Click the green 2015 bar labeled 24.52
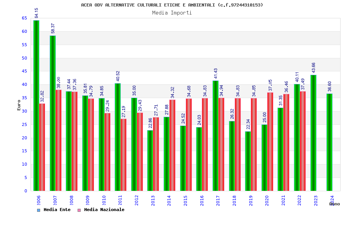The height and width of the screenshot is (229, 344). [183, 158]
